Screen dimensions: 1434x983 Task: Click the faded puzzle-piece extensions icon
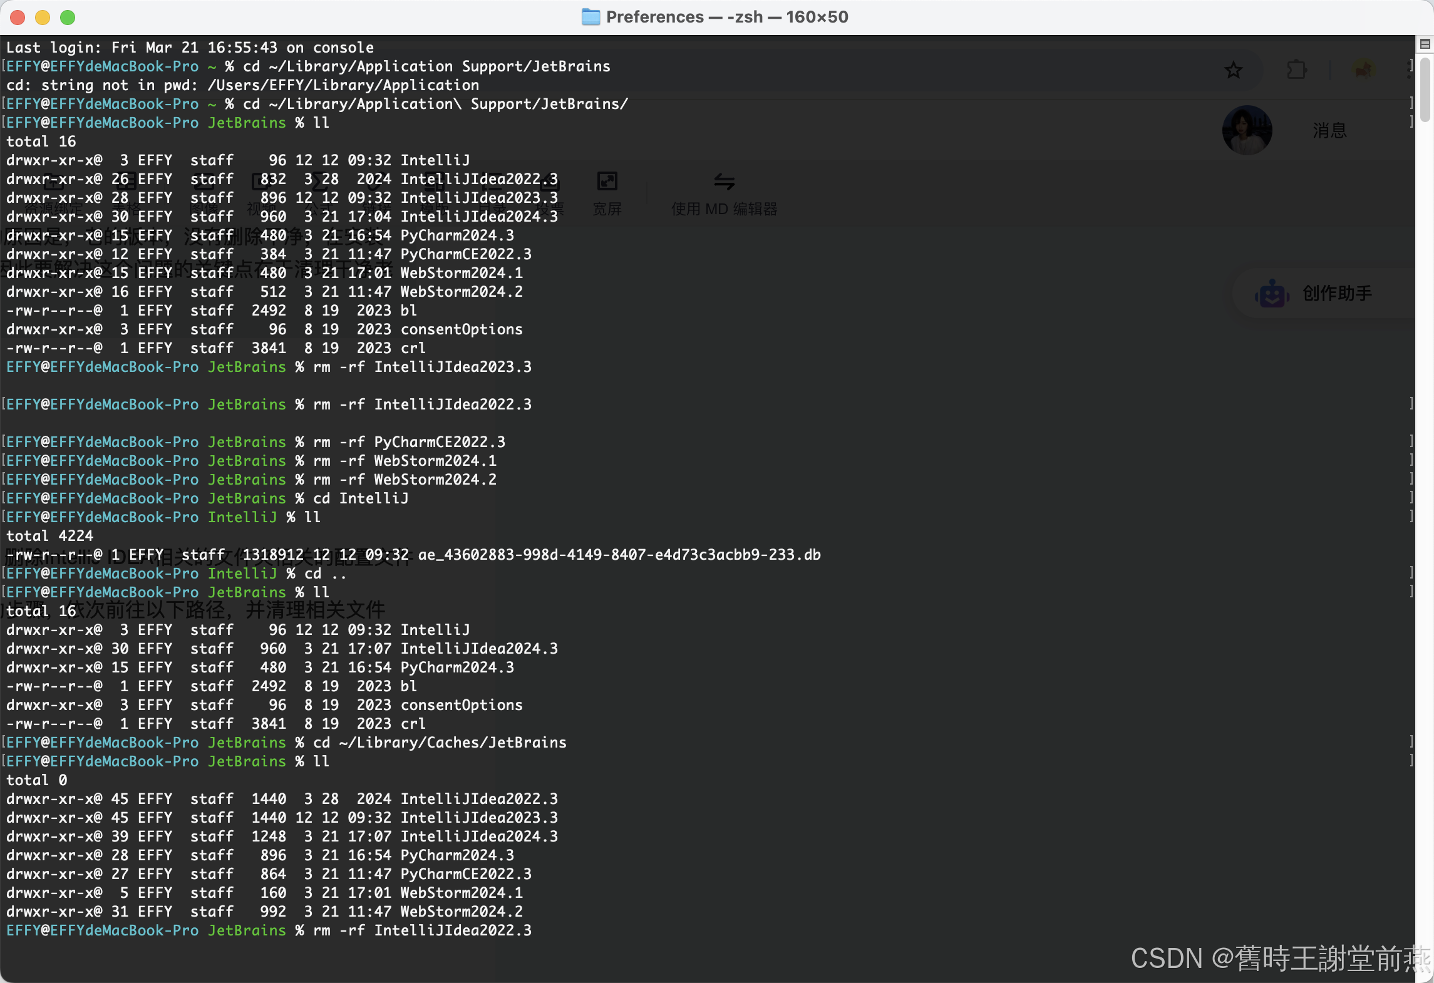[x=1296, y=69]
